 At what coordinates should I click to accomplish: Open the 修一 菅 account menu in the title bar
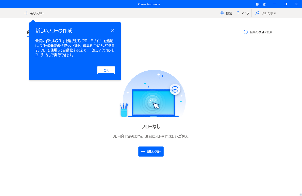pyautogui.click(x=261, y=4)
